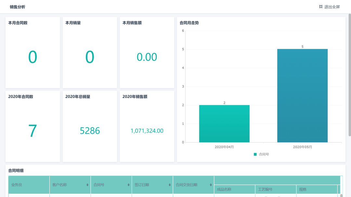Select the 2020年05月 bar in the chart

tap(302, 96)
